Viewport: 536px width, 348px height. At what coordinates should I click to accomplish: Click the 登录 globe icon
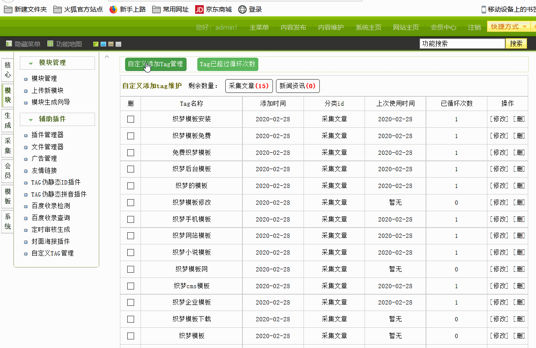[x=243, y=9]
